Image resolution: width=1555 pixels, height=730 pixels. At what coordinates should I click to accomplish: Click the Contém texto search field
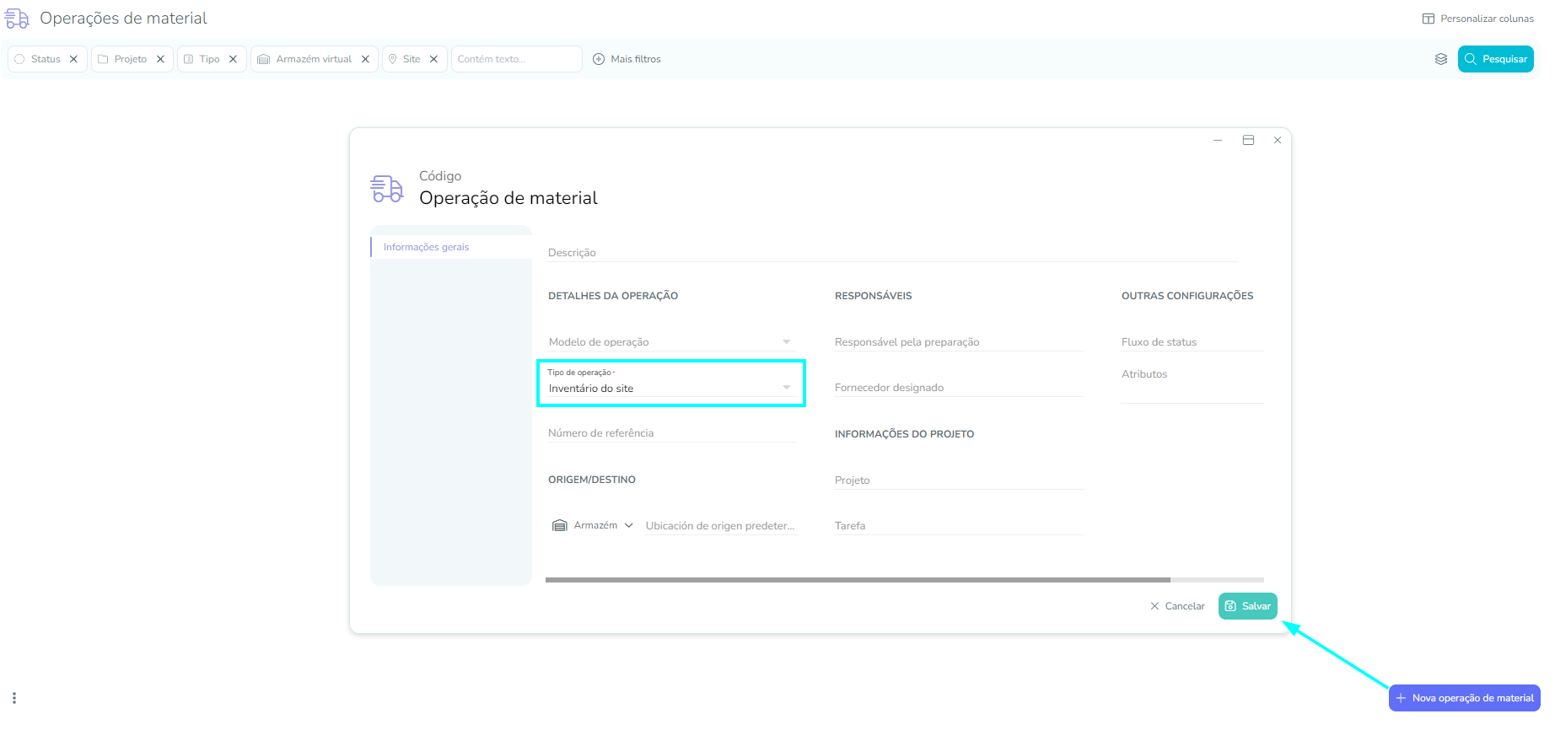coord(516,59)
